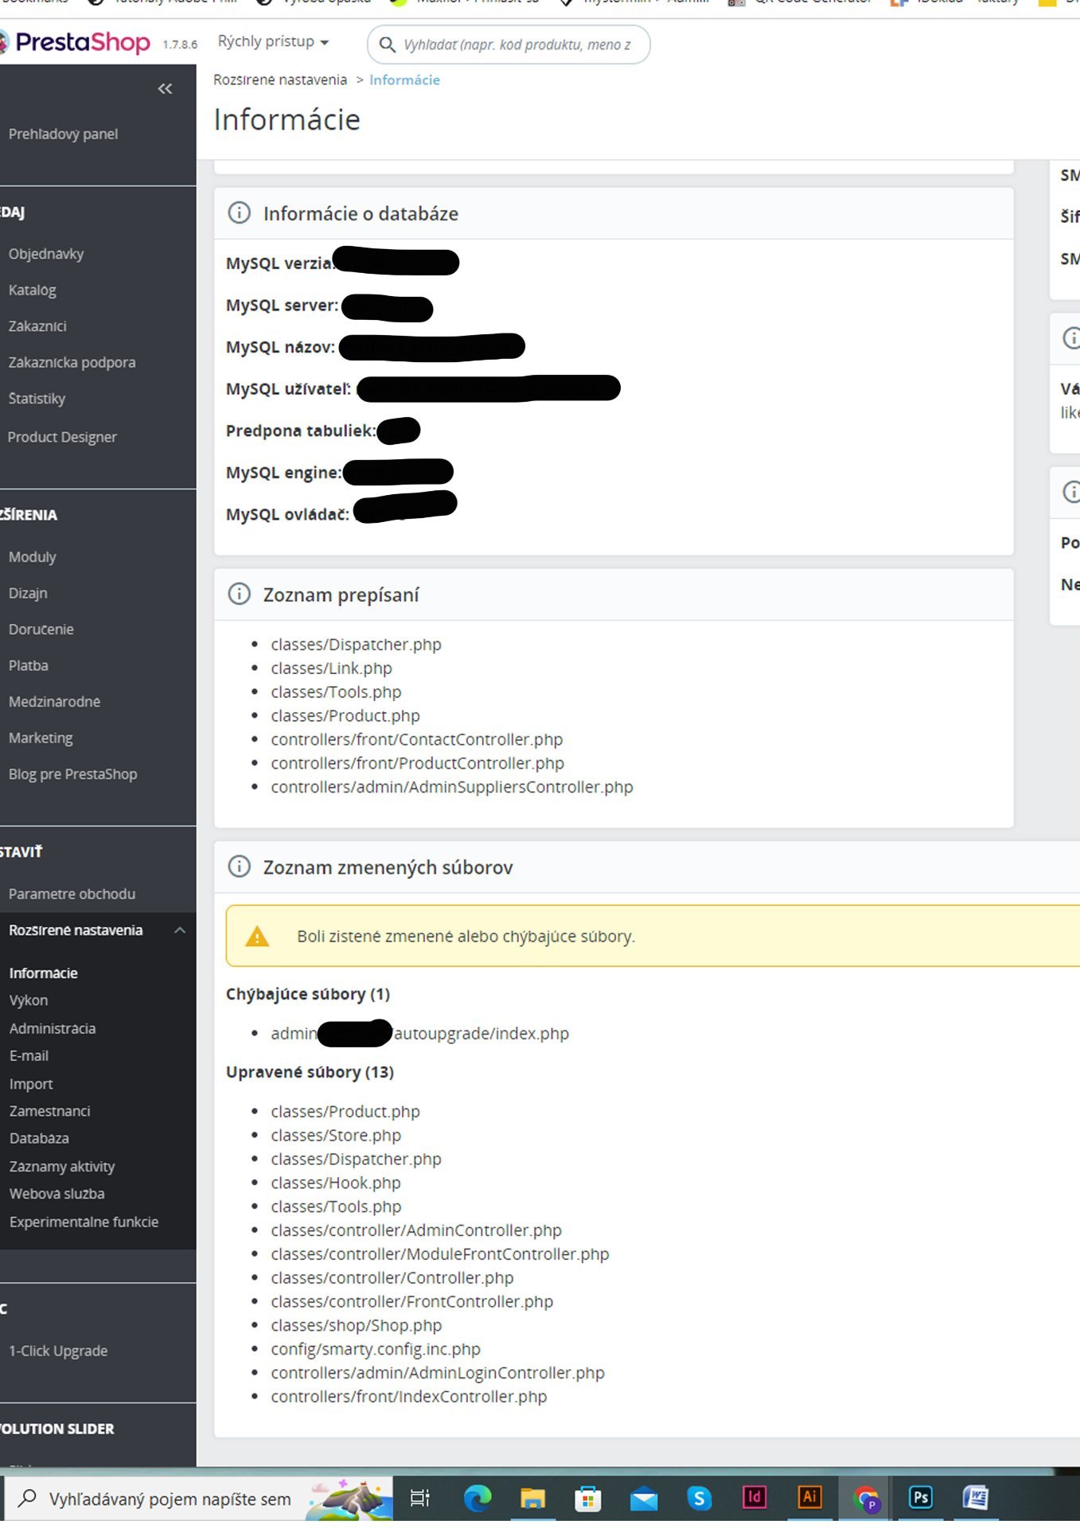Open Parametre obchodu menu item
The height and width of the screenshot is (1528, 1080).
pos(72,894)
